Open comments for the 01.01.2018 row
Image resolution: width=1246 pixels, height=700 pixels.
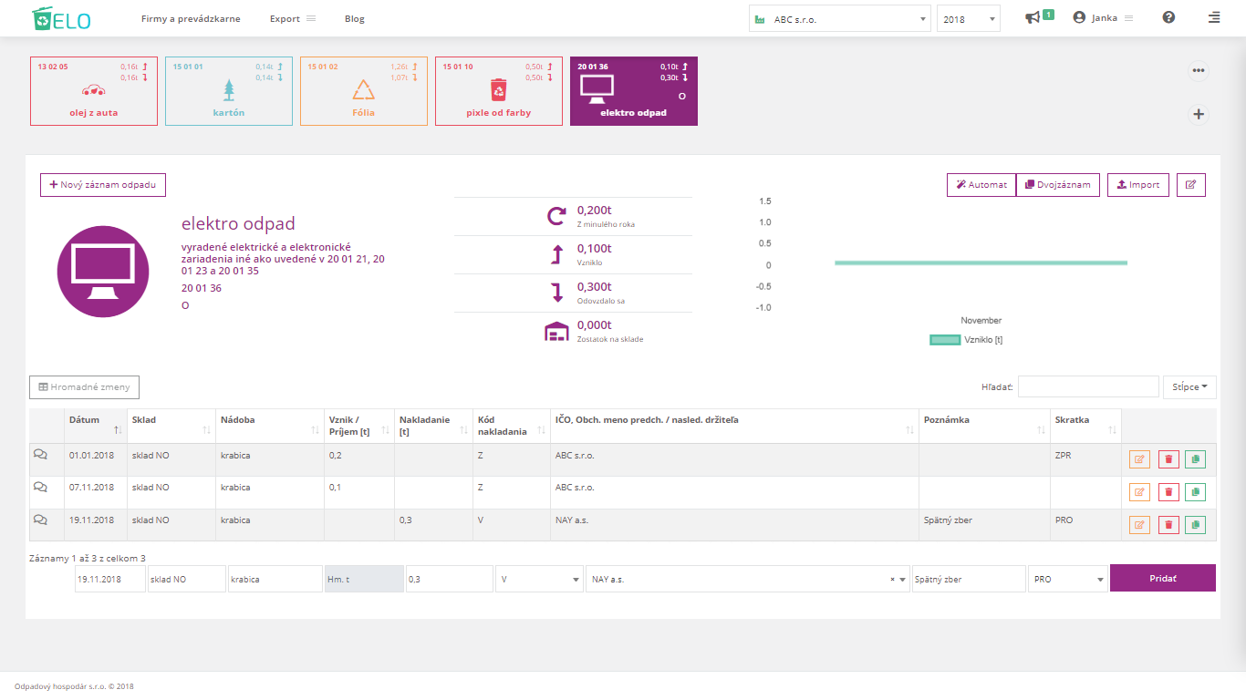click(x=40, y=454)
